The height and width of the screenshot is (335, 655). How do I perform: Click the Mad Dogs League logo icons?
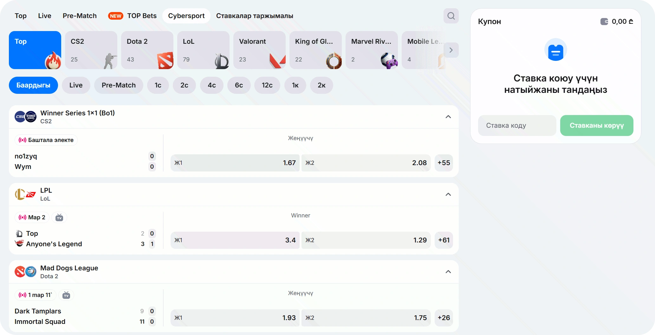tap(25, 272)
